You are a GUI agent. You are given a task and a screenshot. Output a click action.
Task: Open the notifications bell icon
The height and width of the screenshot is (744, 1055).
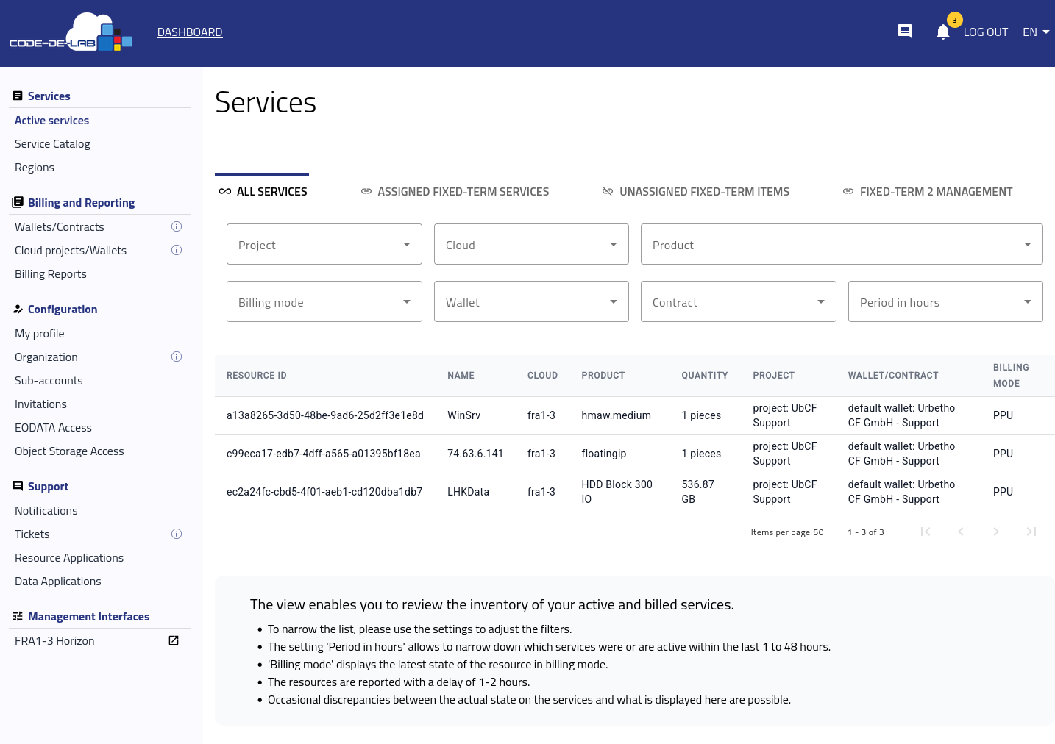click(943, 32)
